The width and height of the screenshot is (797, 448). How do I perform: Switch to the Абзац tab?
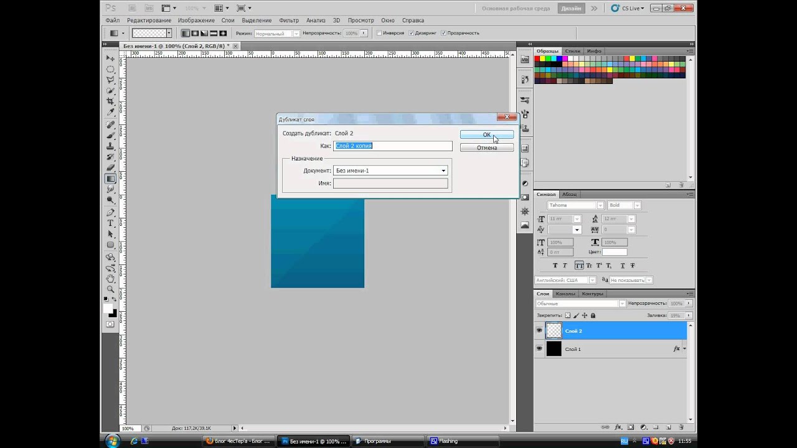pyautogui.click(x=569, y=194)
